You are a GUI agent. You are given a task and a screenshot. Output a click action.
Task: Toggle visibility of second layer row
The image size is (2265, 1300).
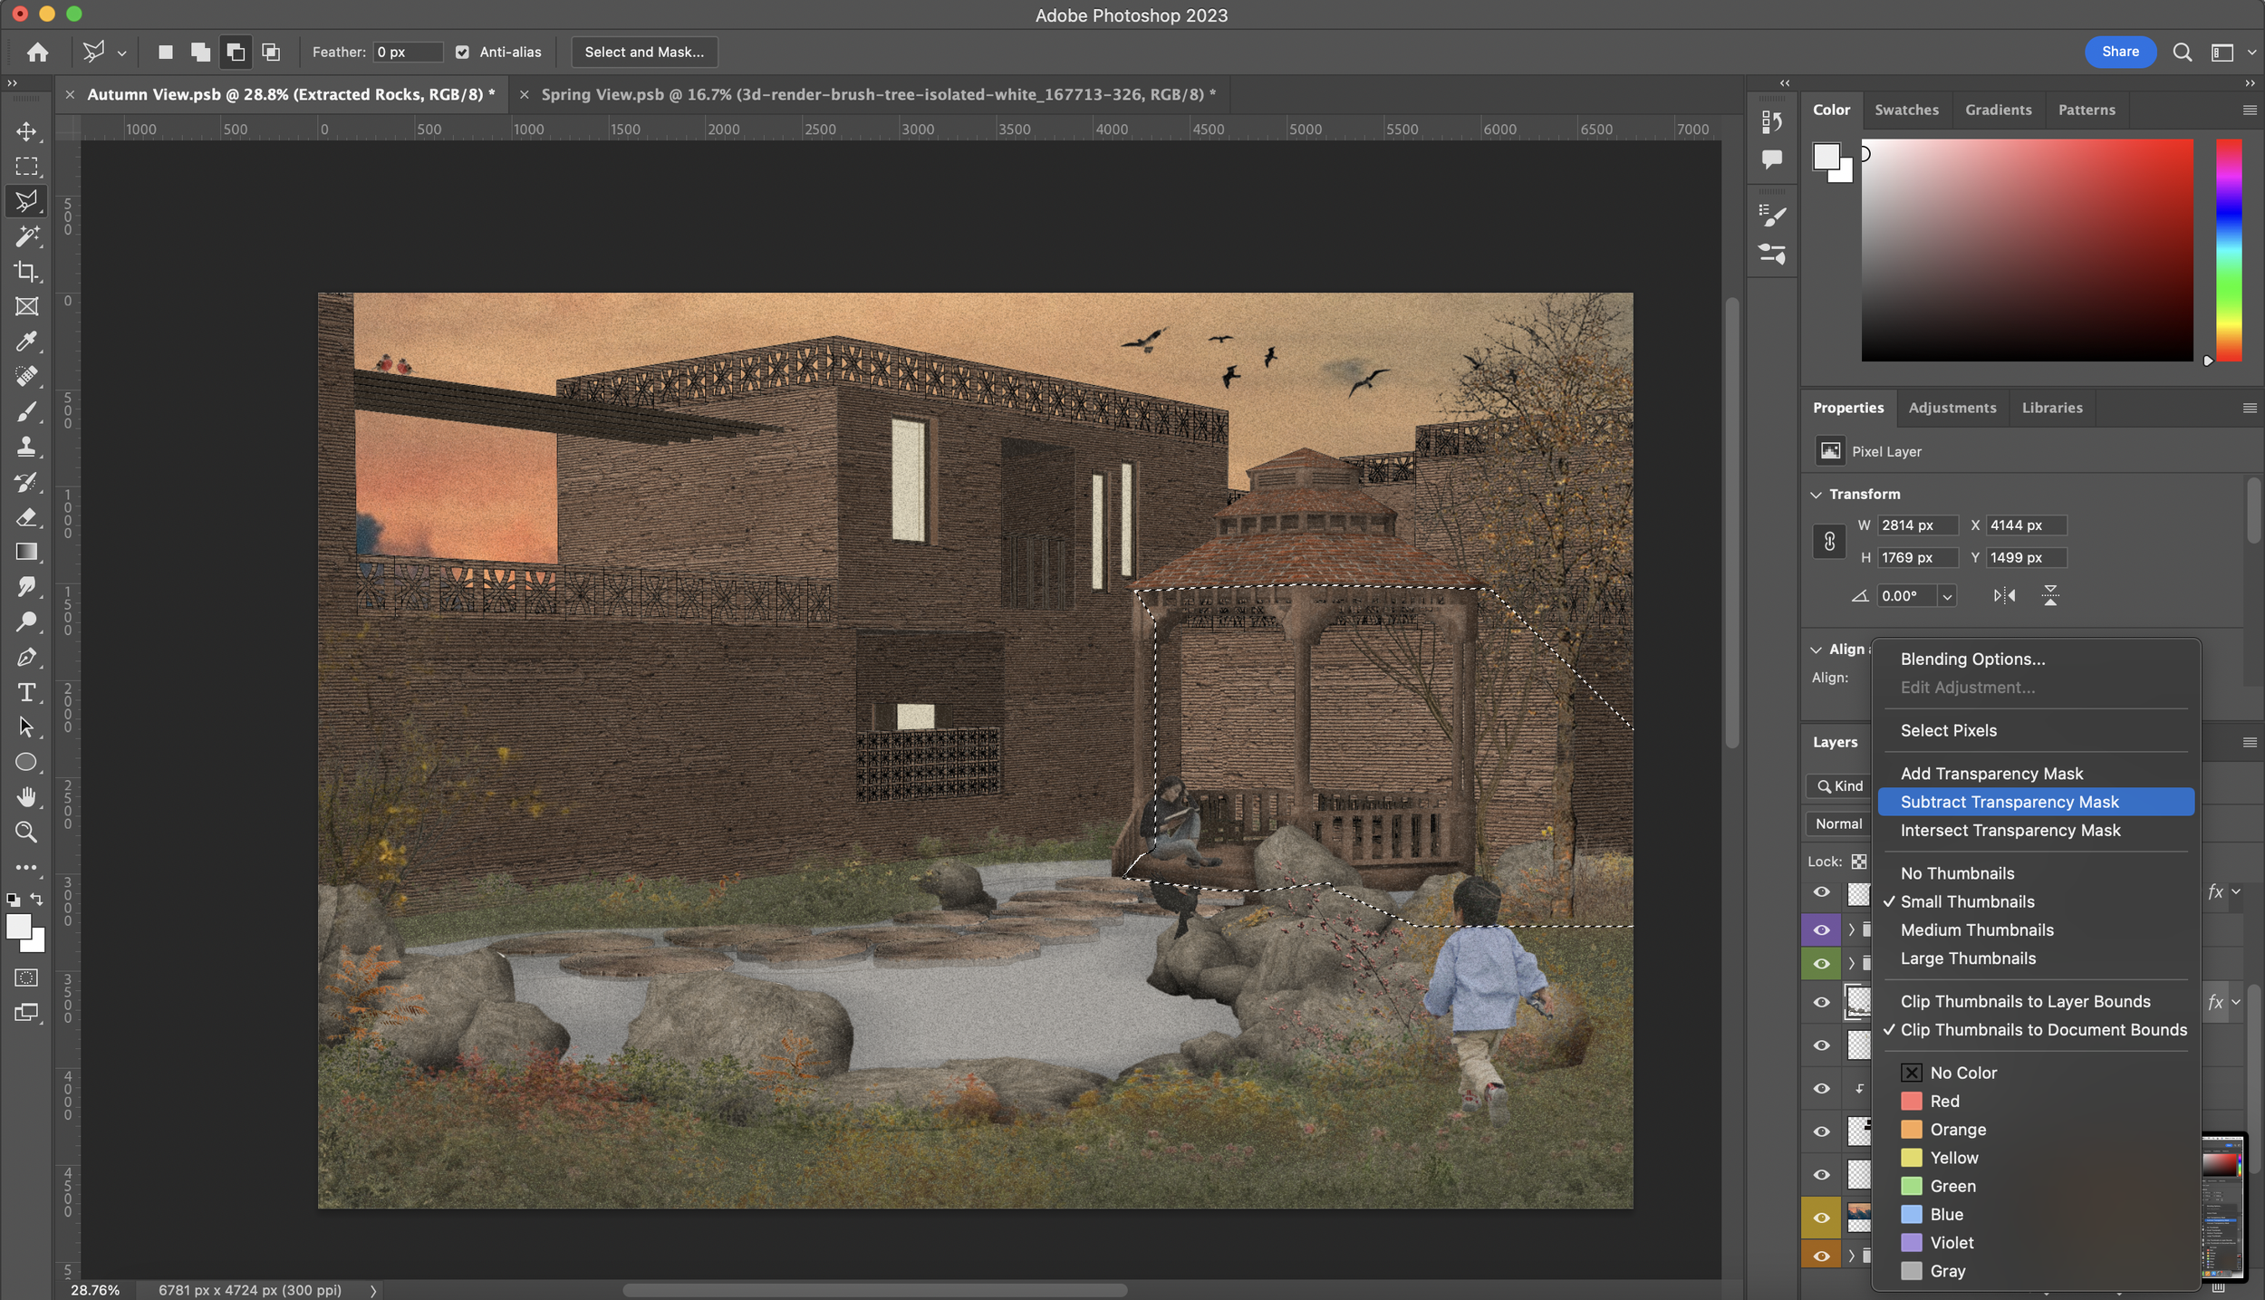point(1823,929)
